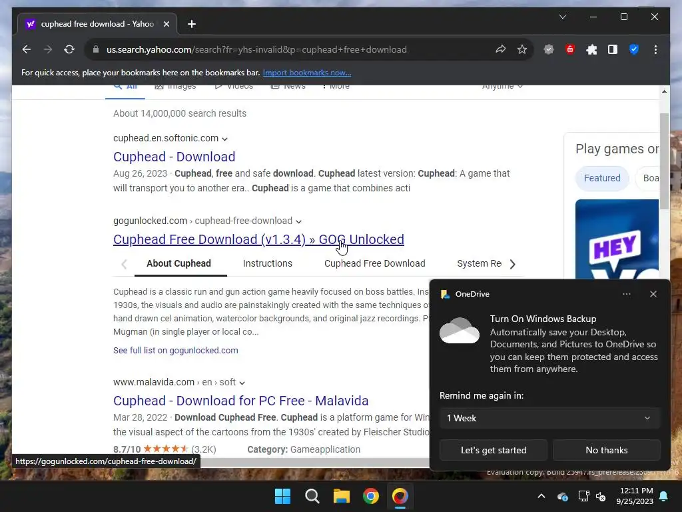Reload the Yahoo search page
This screenshot has height=512, width=682.
[x=69, y=49]
